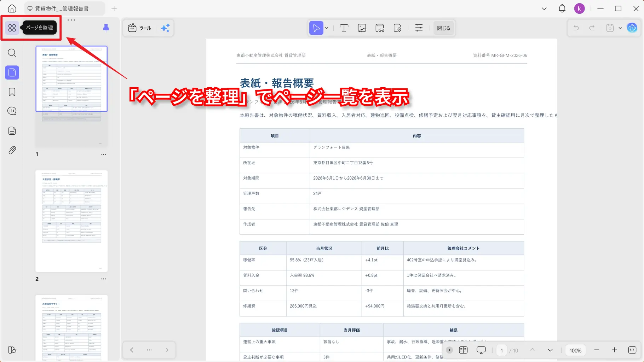Click the 表紙・報告概要 document heading
644x362 pixels.
coord(277,83)
